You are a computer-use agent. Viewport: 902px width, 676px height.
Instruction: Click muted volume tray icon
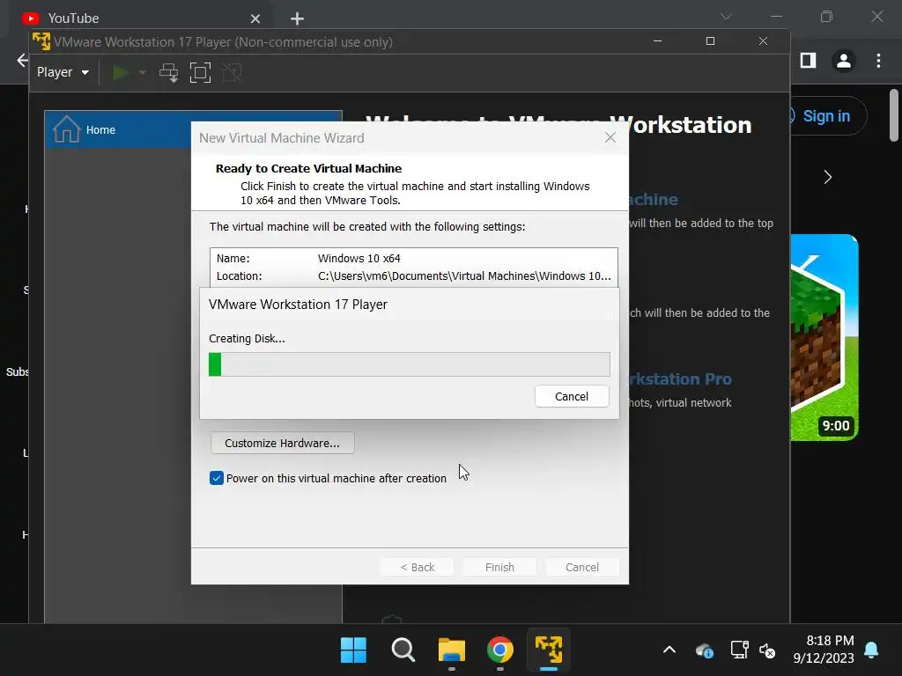pos(767,650)
